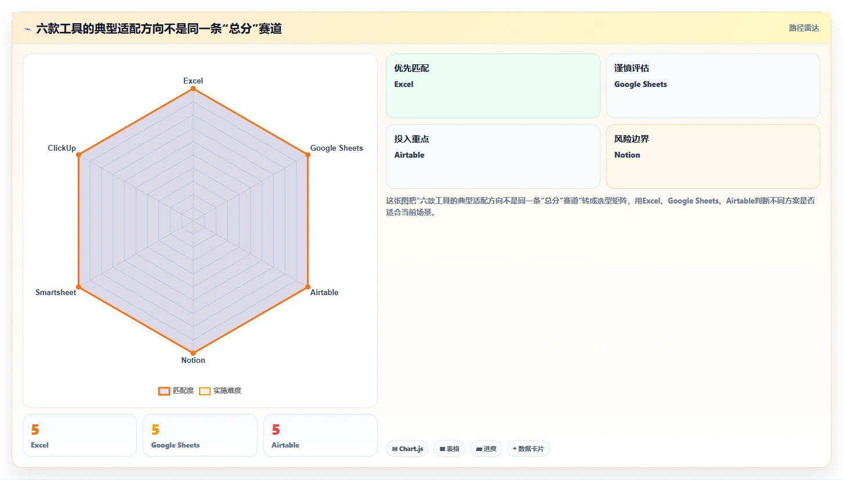The height and width of the screenshot is (480, 843).
Task: Select the 数据卡片 tag chip
Action: [529, 449]
